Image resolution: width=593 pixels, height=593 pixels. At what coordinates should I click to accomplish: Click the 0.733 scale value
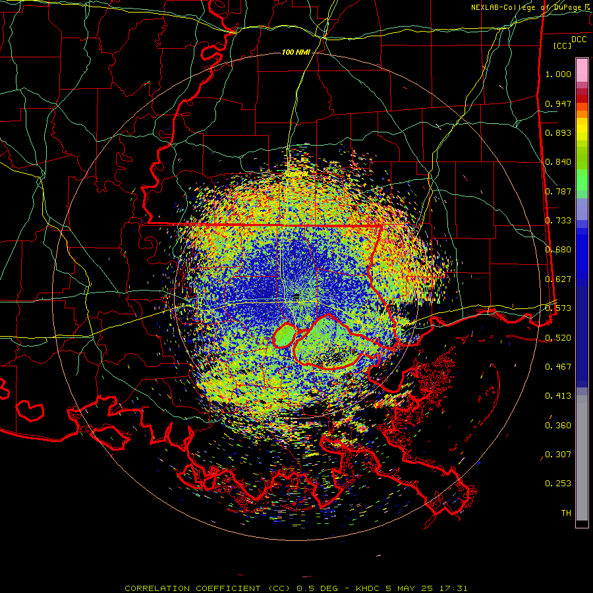(558, 221)
